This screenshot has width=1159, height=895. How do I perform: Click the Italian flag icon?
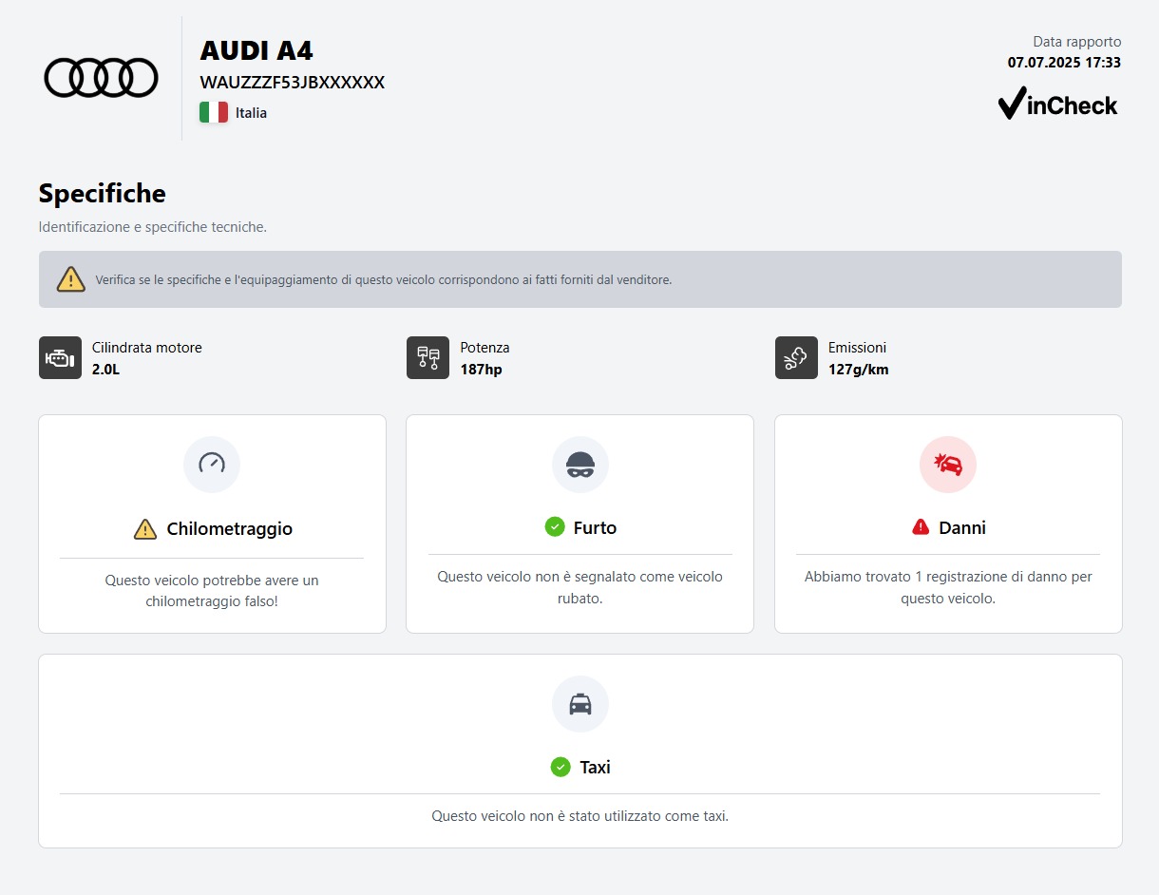pos(214,112)
